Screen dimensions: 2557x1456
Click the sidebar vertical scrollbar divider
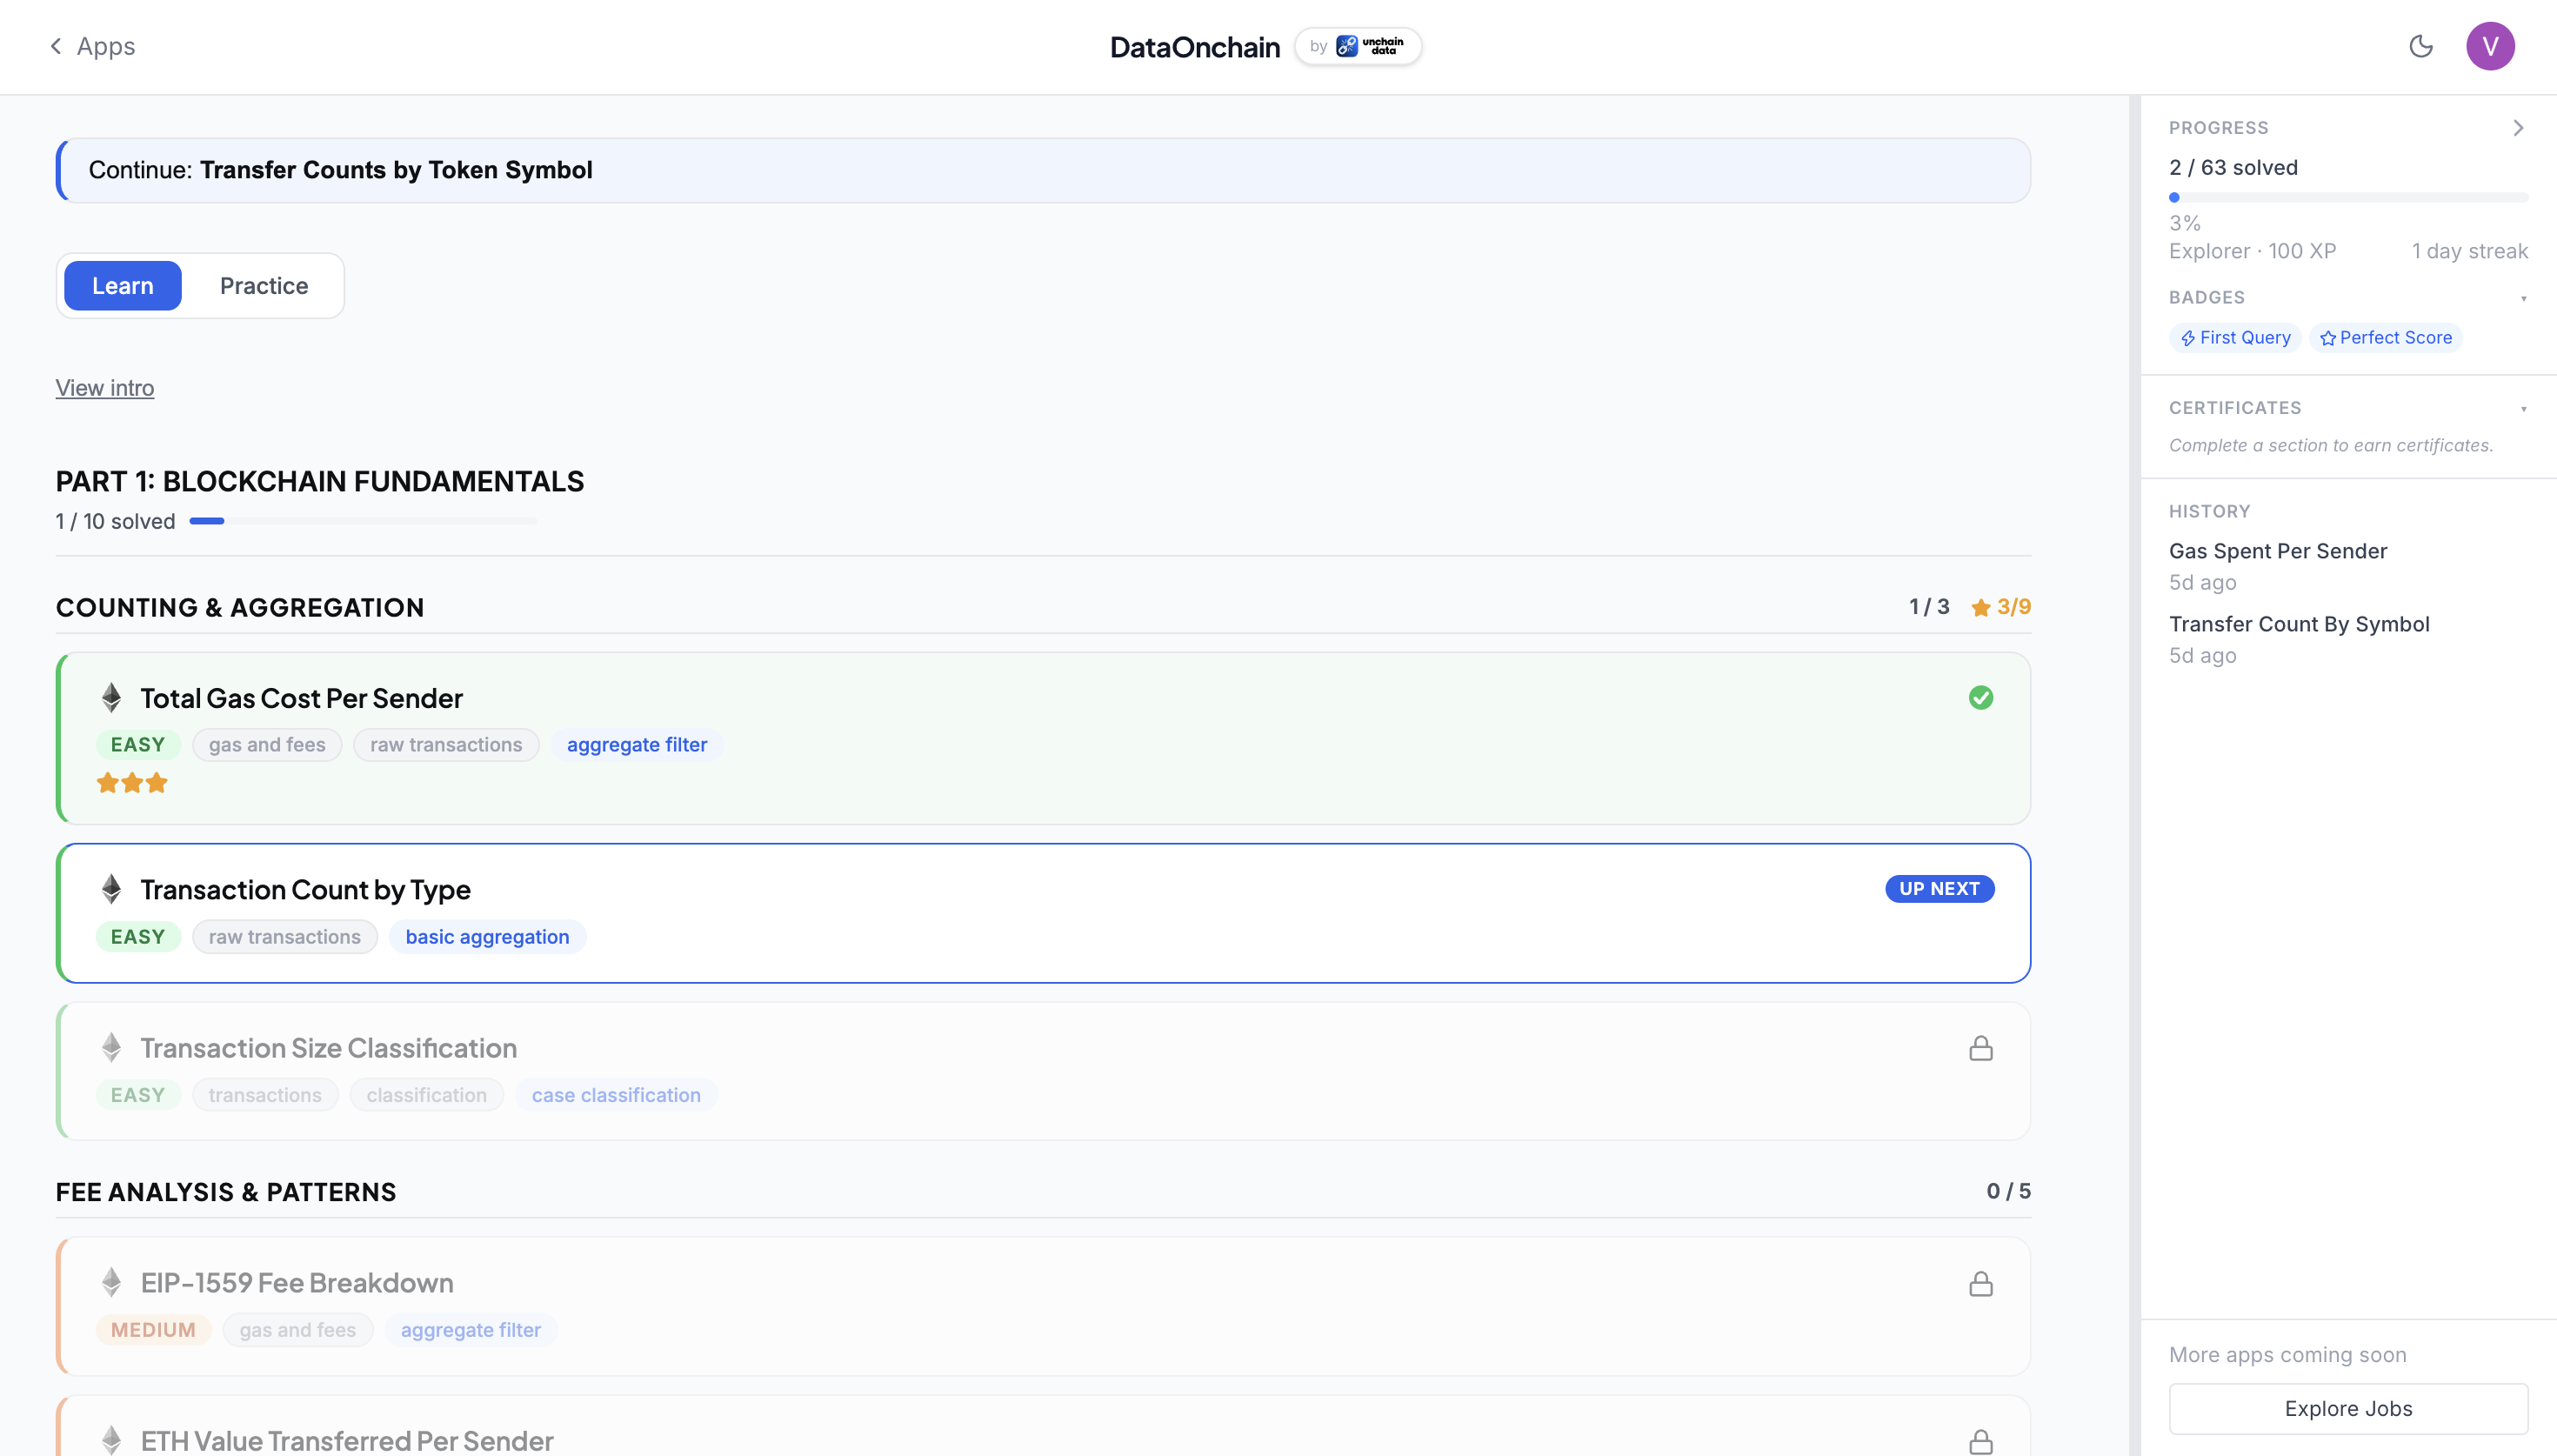2134,776
